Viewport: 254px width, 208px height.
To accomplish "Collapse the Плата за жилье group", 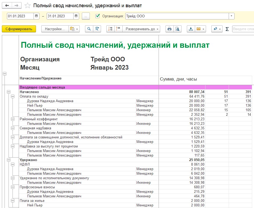I will pyautogui.click(x=13, y=201).
